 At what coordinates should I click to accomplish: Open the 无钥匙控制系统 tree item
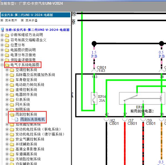pyautogui.click(x=28, y=159)
